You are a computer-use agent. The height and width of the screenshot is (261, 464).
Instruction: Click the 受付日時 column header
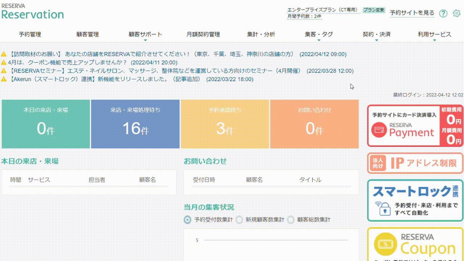[x=204, y=180]
